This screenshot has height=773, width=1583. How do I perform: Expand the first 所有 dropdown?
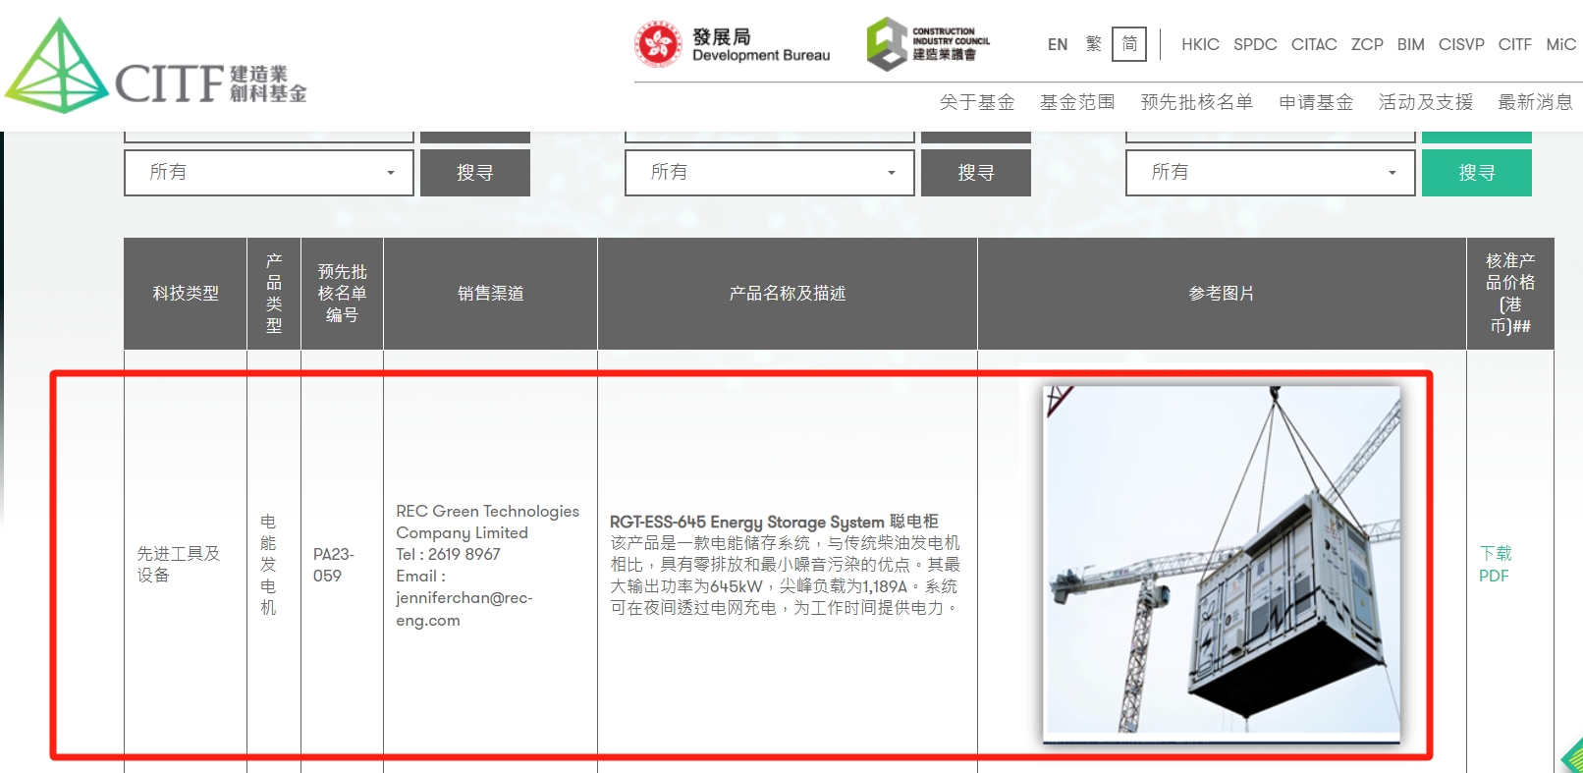coord(269,173)
